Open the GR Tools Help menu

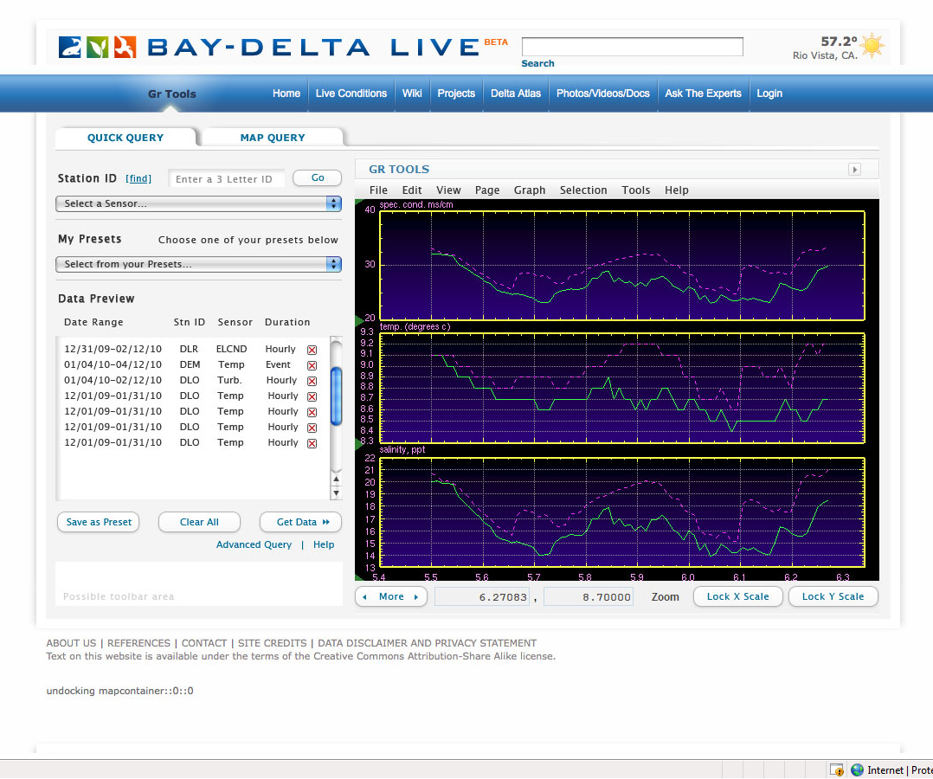pos(677,190)
